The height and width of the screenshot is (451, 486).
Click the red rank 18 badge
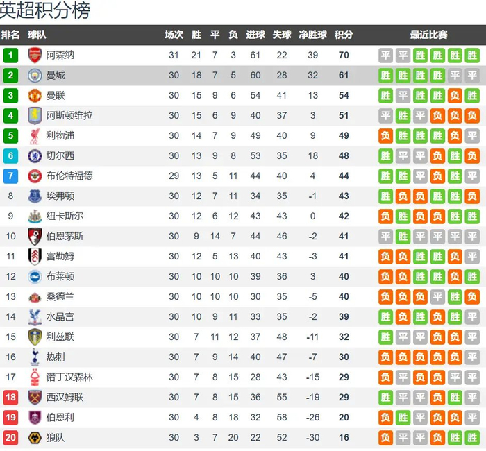click(x=10, y=398)
